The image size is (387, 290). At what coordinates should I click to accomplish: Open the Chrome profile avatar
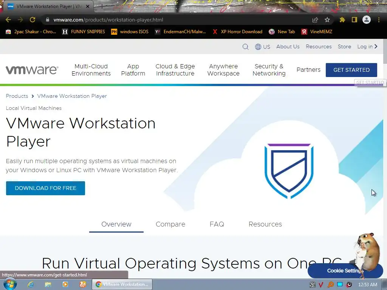367,20
